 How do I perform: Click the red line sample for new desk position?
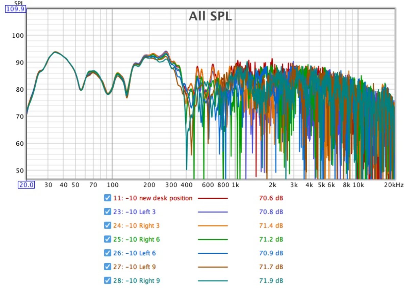(213, 198)
